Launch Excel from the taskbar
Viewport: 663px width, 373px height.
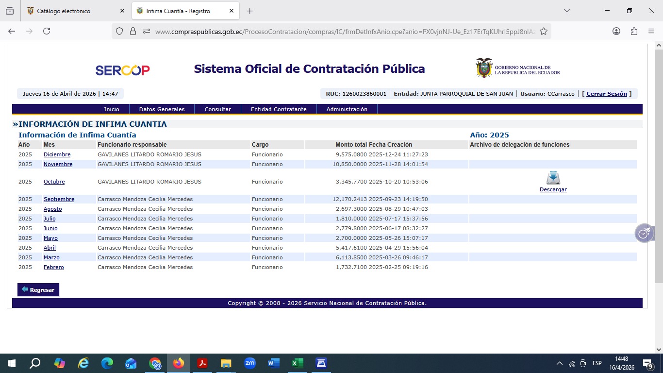[x=297, y=363]
